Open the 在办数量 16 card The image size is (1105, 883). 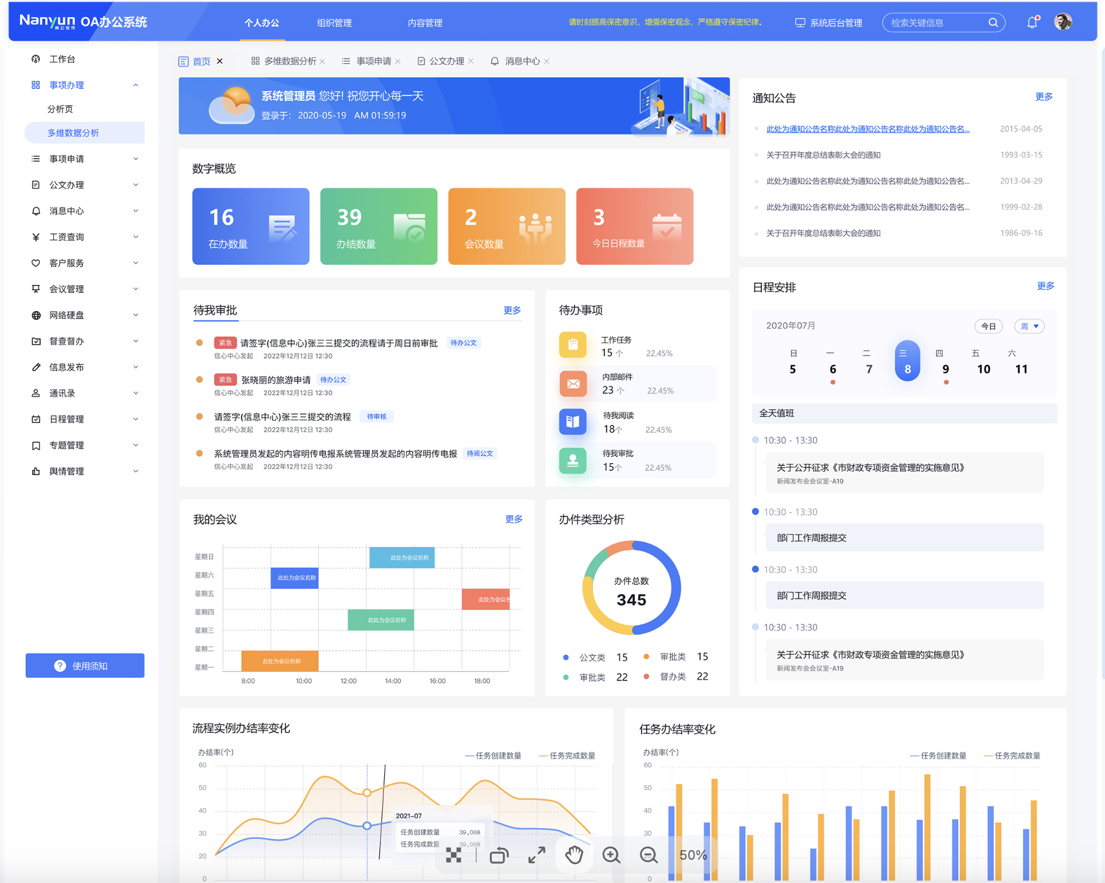(x=250, y=226)
